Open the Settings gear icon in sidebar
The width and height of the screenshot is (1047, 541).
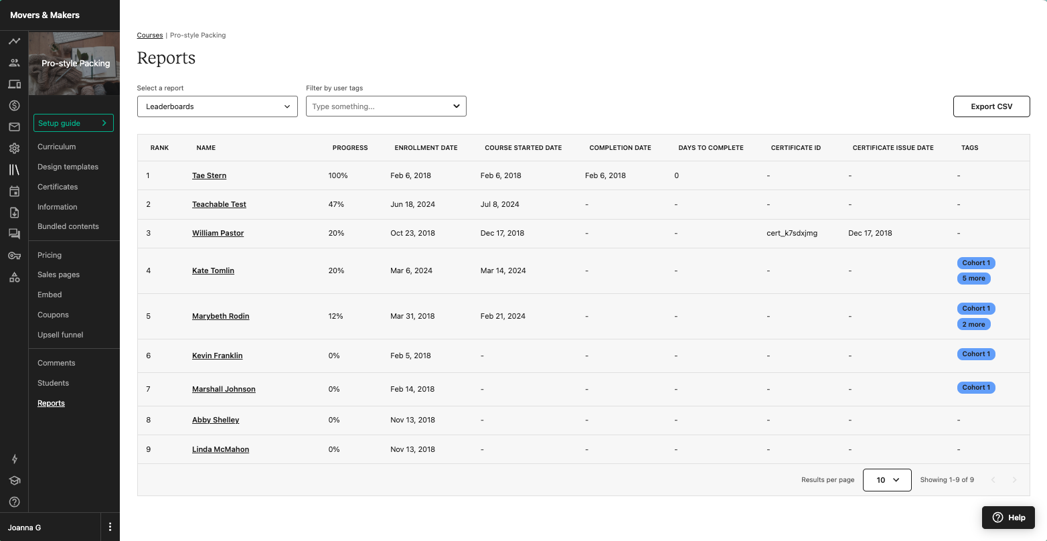pos(14,149)
